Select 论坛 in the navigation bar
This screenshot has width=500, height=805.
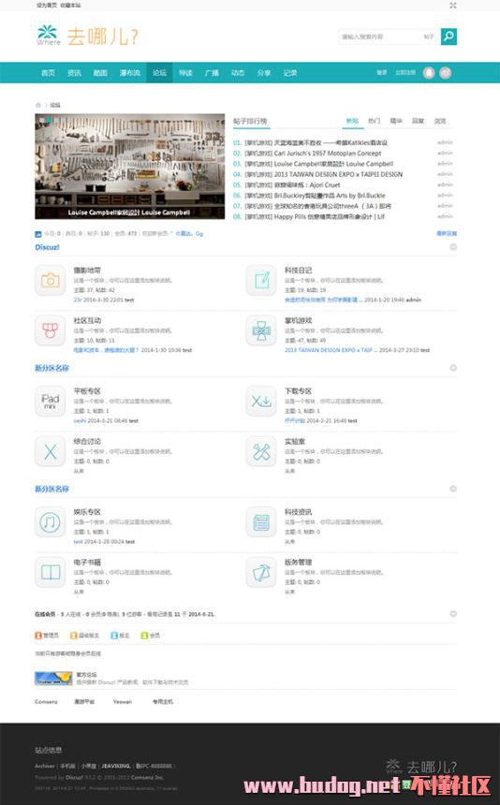pos(159,73)
